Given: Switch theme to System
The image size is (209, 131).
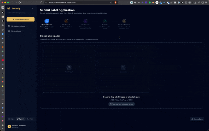Looking at the screenshot, I should [x=21, y=119].
